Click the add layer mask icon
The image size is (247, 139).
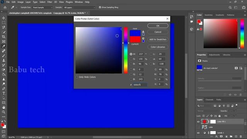point(221,136)
